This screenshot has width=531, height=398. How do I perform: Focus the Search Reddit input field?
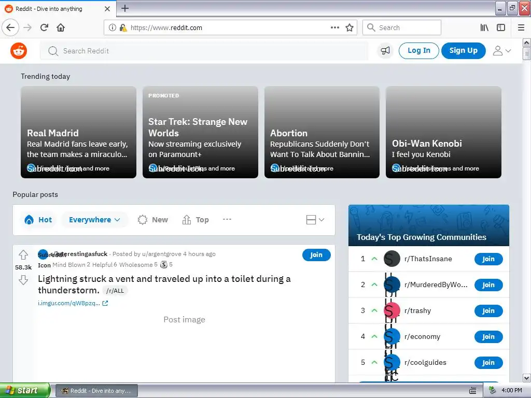coord(204,51)
